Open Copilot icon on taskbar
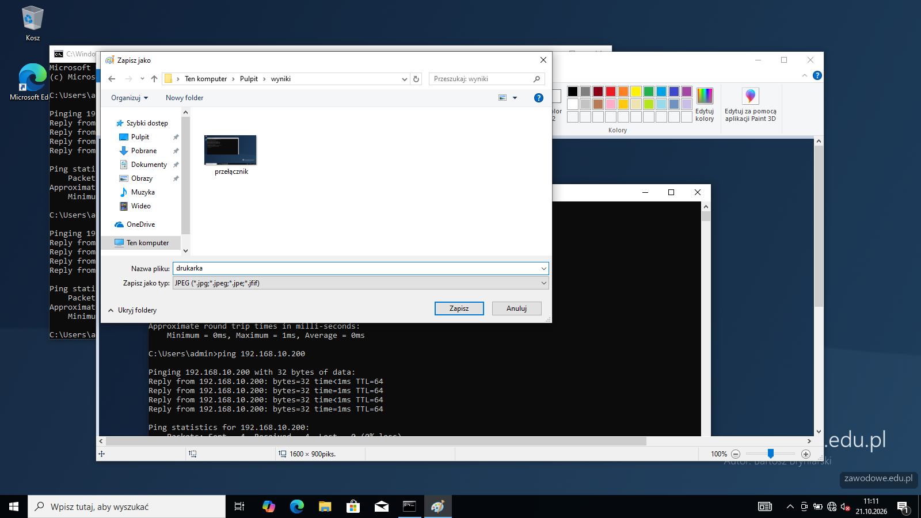Viewport: 921px width, 518px height. 268,506
